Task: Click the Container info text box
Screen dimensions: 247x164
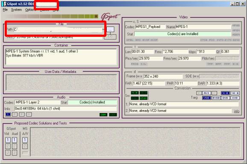Action: 61,57
